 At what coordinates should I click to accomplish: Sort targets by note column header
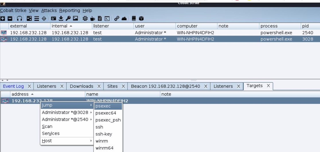click(x=240, y=94)
